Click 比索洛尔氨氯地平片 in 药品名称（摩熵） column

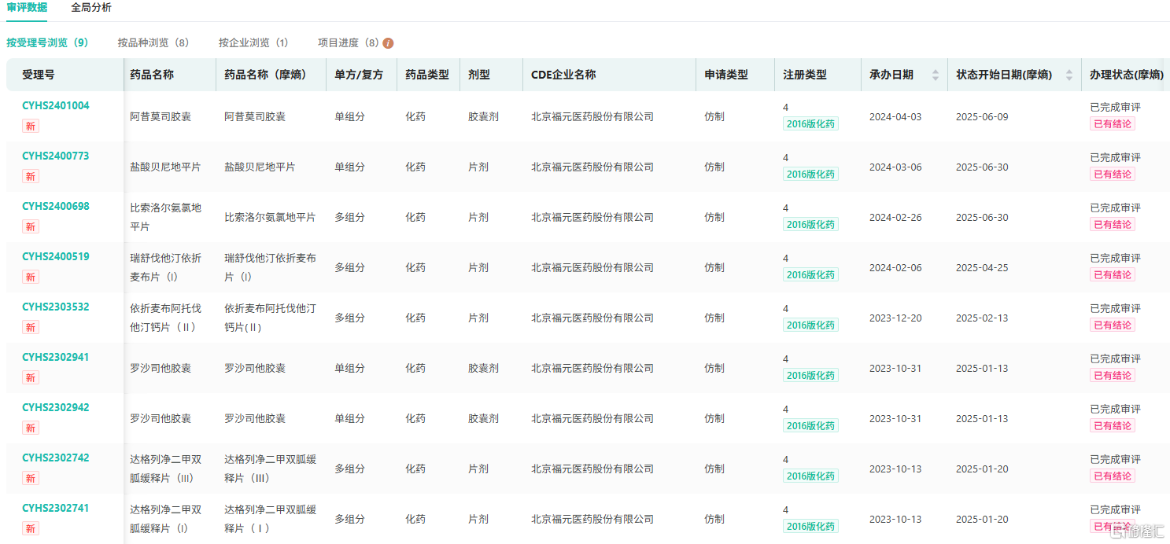[270, 217]
